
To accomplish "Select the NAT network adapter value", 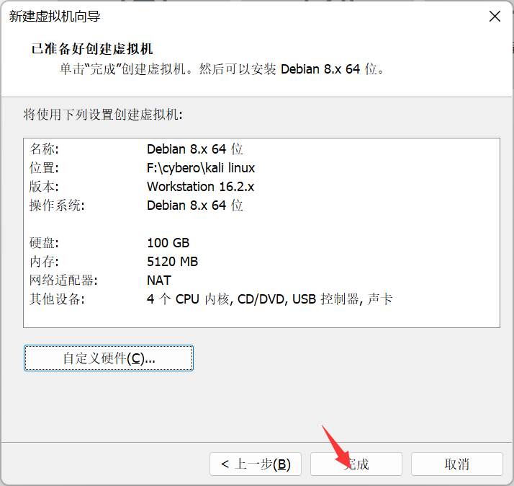I will coord(159,280).
